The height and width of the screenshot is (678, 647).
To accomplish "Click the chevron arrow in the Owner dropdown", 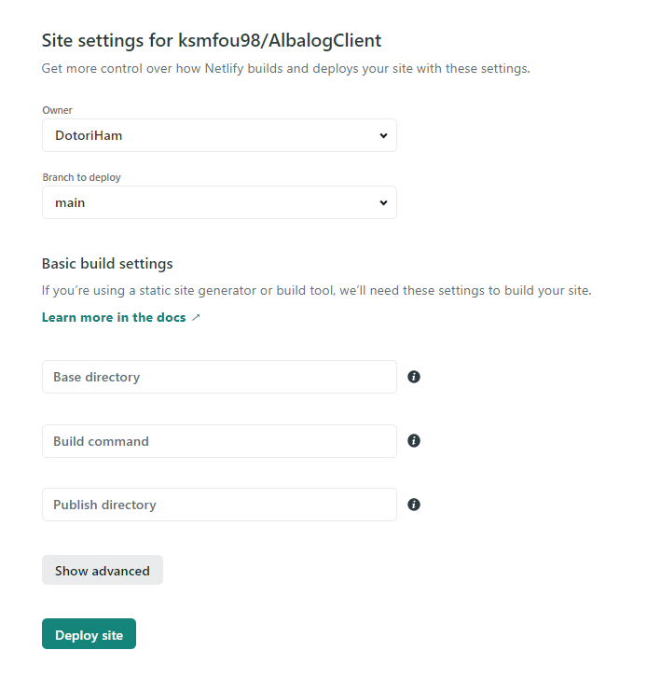I will tap(383, 135).
